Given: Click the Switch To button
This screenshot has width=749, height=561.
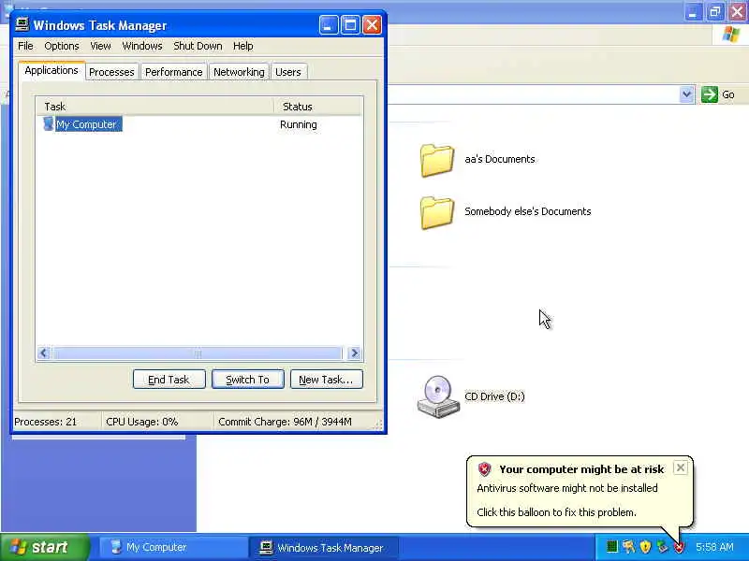Looking at the screenshot, I should (248, 380).
